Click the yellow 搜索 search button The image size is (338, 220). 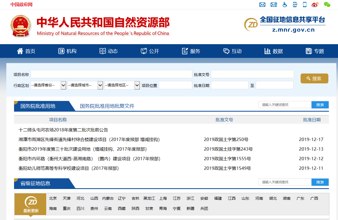coord(314,78)
